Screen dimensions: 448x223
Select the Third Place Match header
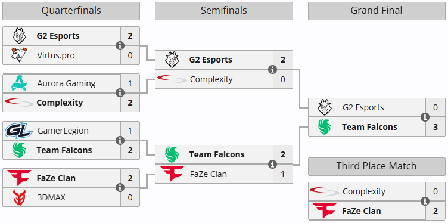click(x=377, y=166)
